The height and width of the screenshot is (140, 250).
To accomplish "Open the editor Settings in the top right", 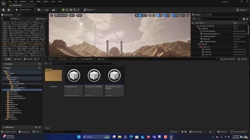I will 242,10.
